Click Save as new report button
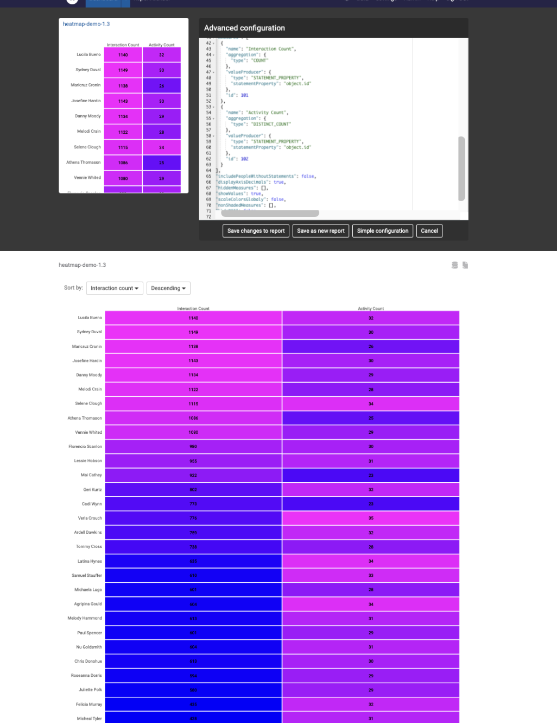 click(321, 231)
